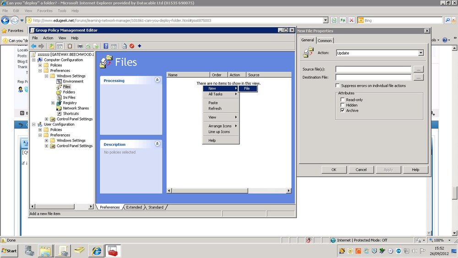Enable Suppress errors on individual file actions

pyautogui.click(x=338, y=85)
